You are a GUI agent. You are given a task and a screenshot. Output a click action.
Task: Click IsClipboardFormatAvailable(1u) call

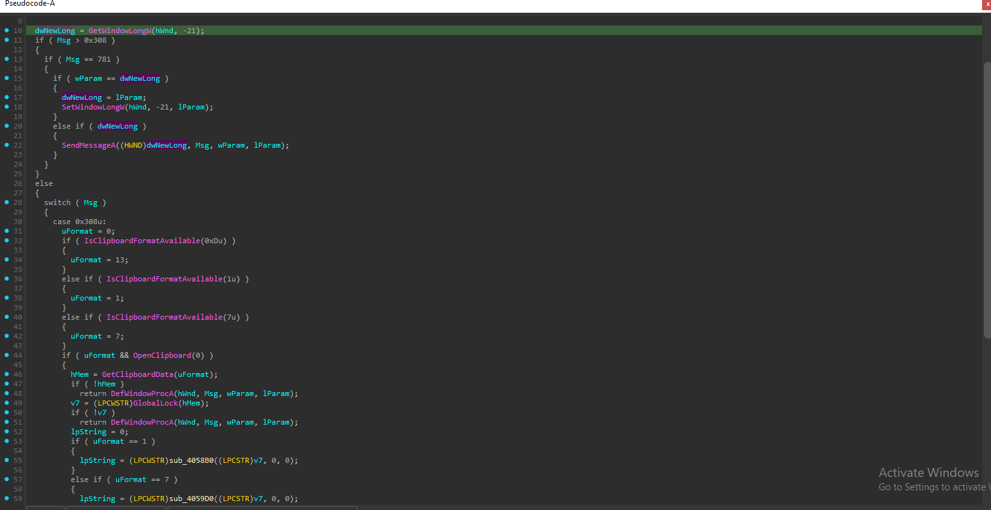tap(173, 279)
